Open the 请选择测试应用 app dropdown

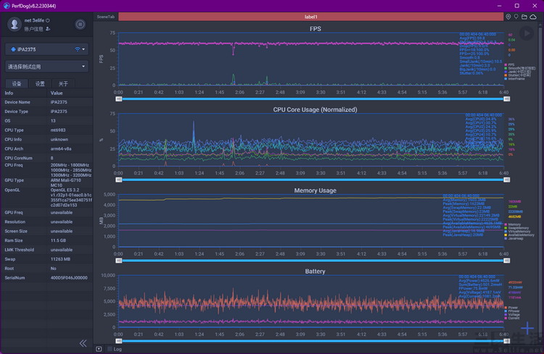(x=46, y=67)
